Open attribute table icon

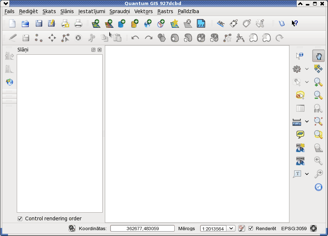click(300, 108)
